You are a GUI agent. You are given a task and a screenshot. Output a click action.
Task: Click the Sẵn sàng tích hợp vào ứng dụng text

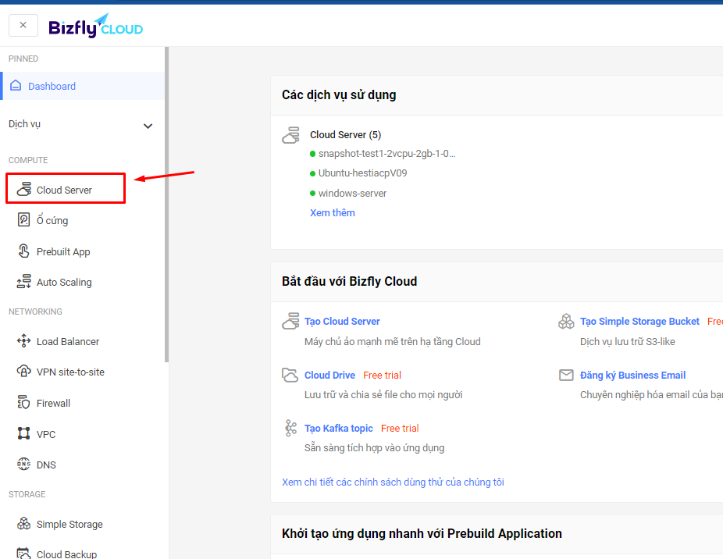[375, 448]
